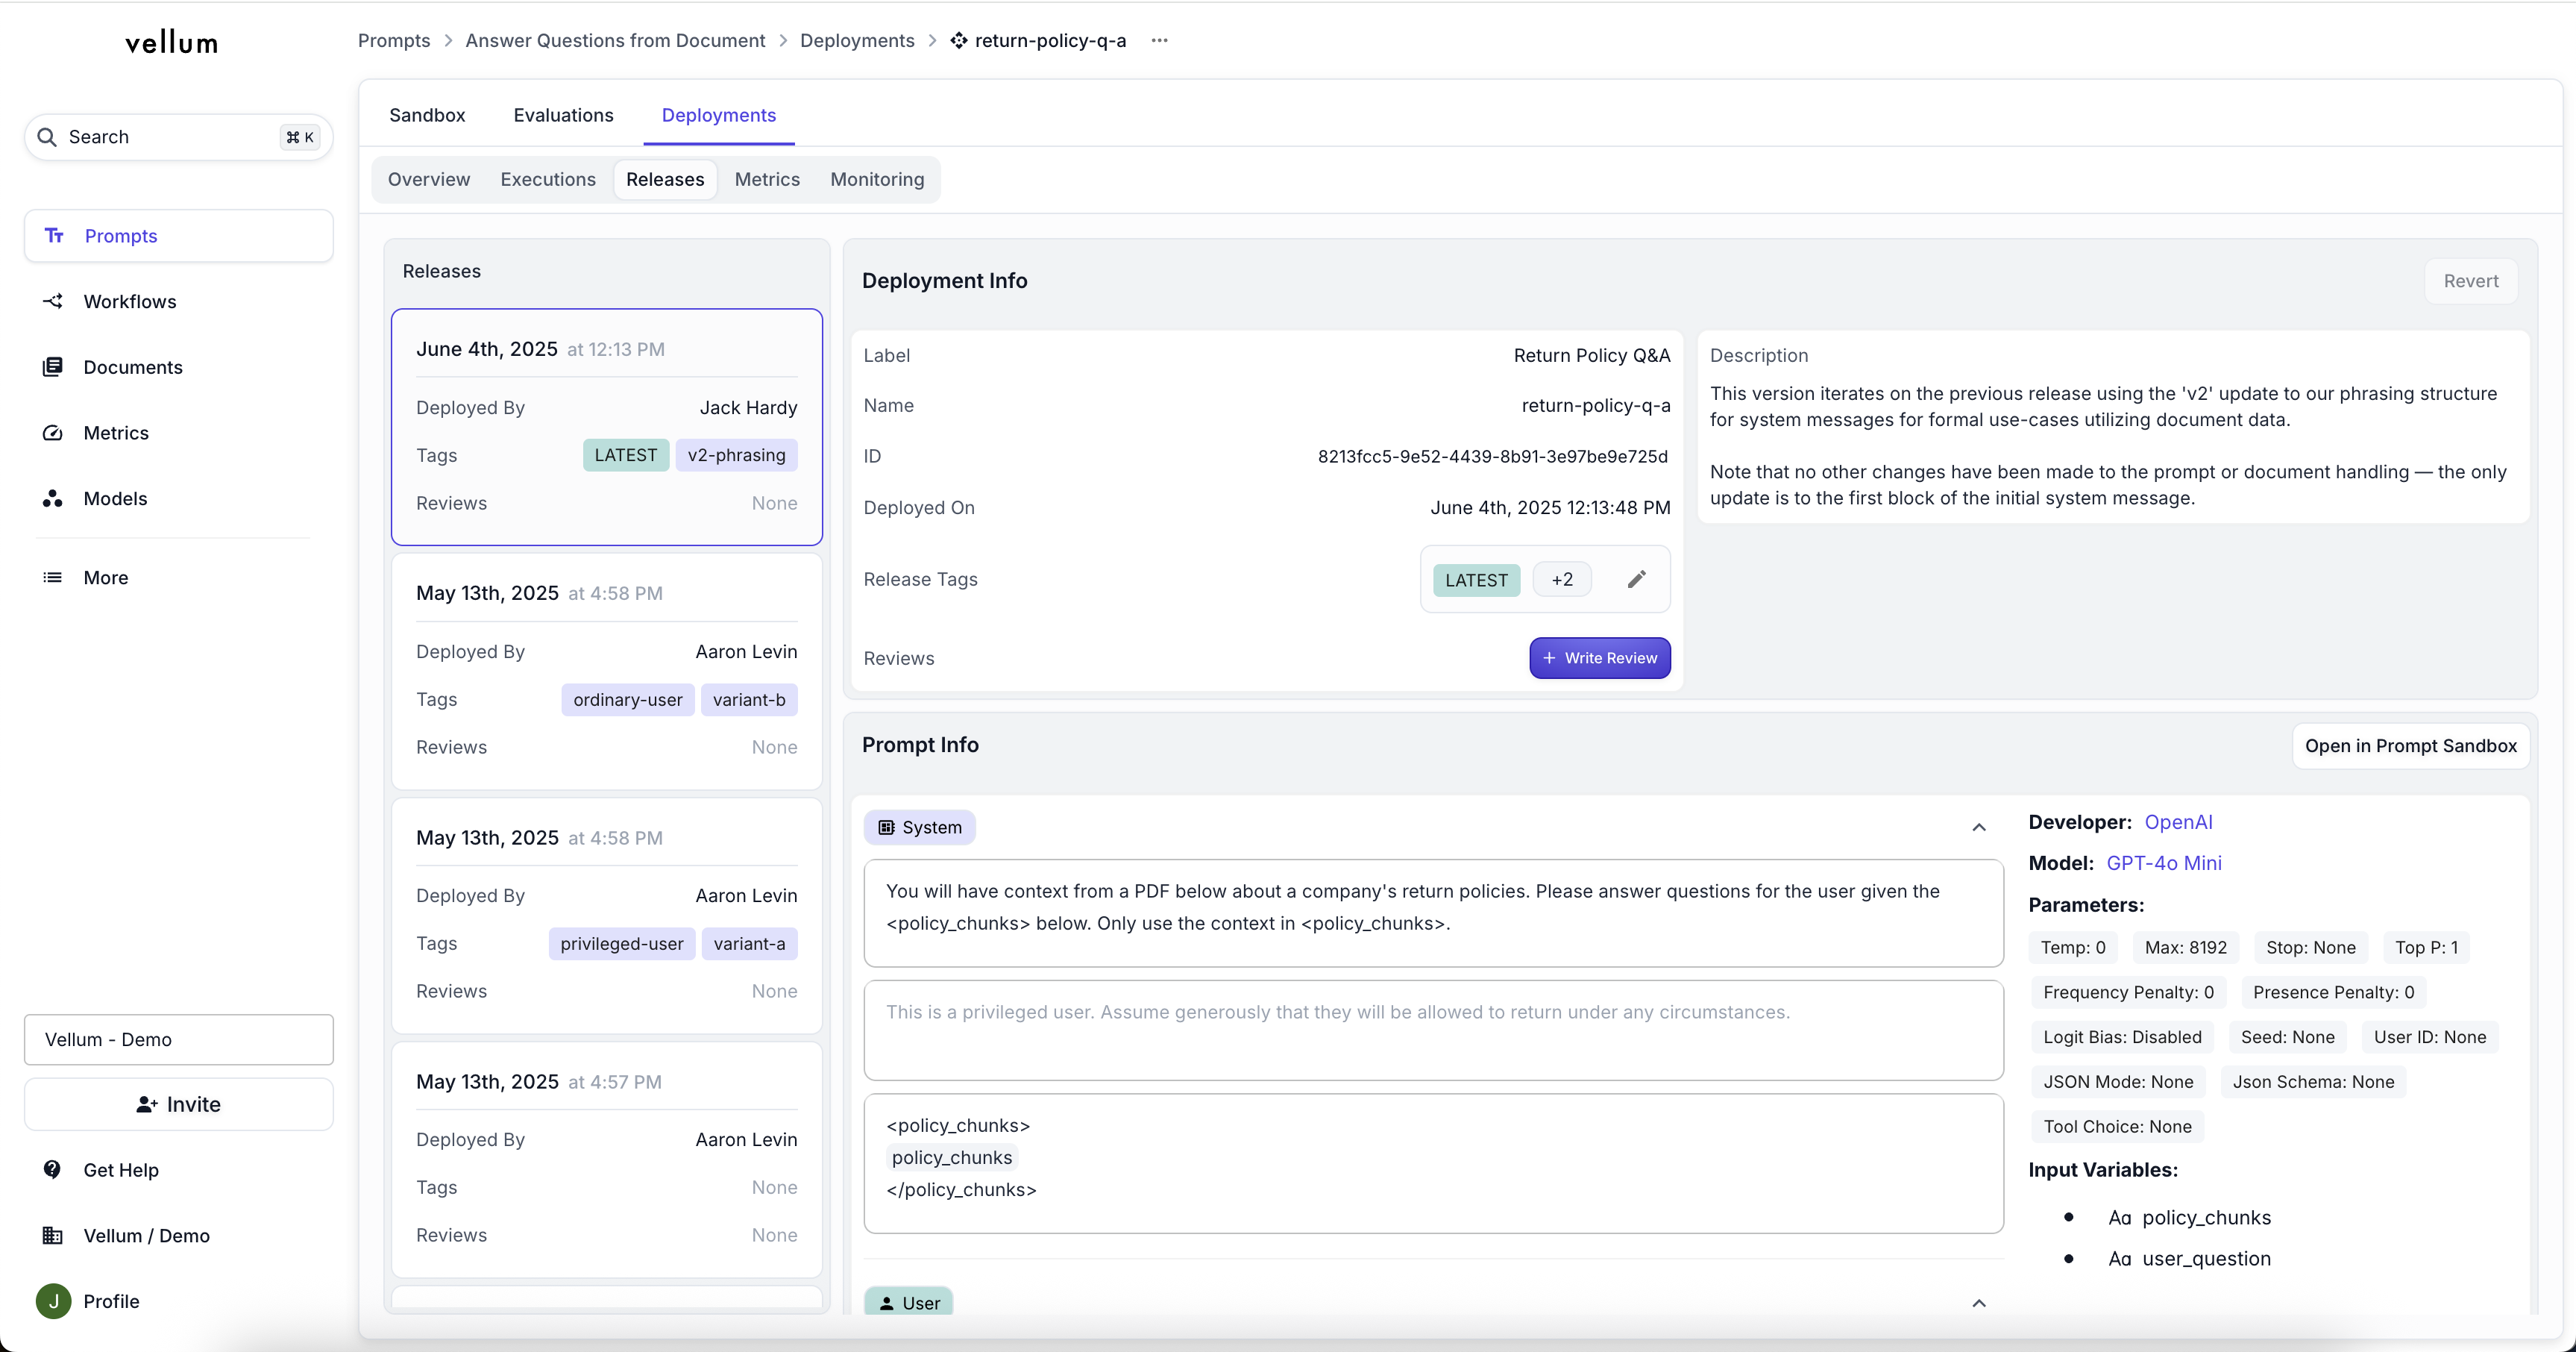Click the pencil icon to edit Release Tags
Viewport: 2576px width, 1352px height.
[x=1636, y=580]
